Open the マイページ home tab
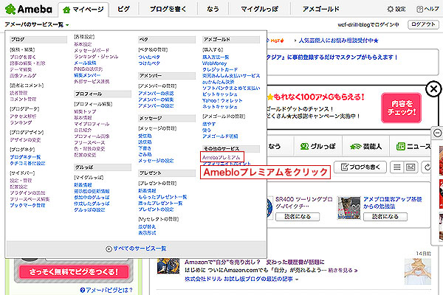The image size is (443, 295). 83,10
